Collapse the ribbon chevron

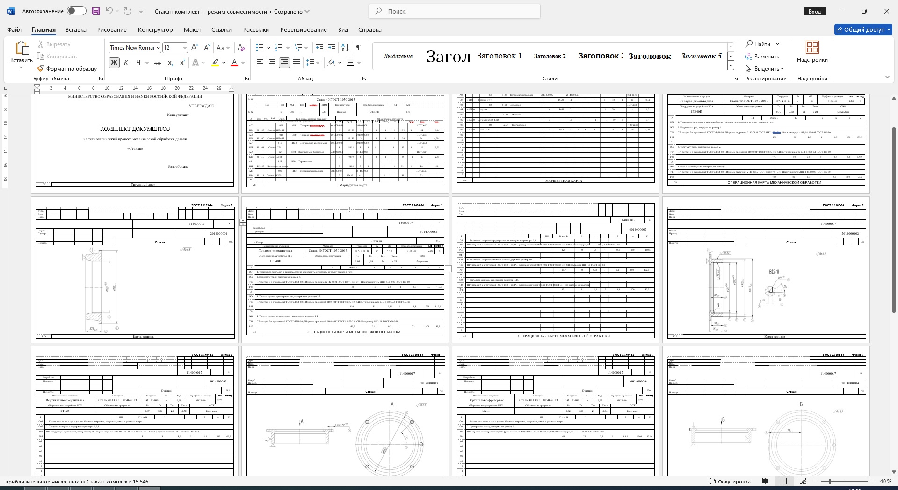(887, 77)
